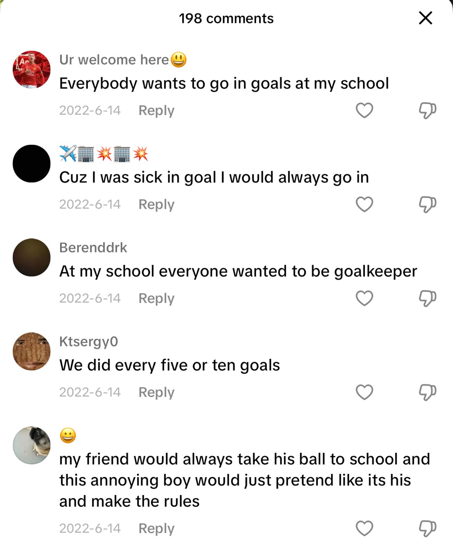This screenshot has width=453, height=555.
Task: Reply to the "Cuz I was sick in goal" comment
Action: coord(156,204)
